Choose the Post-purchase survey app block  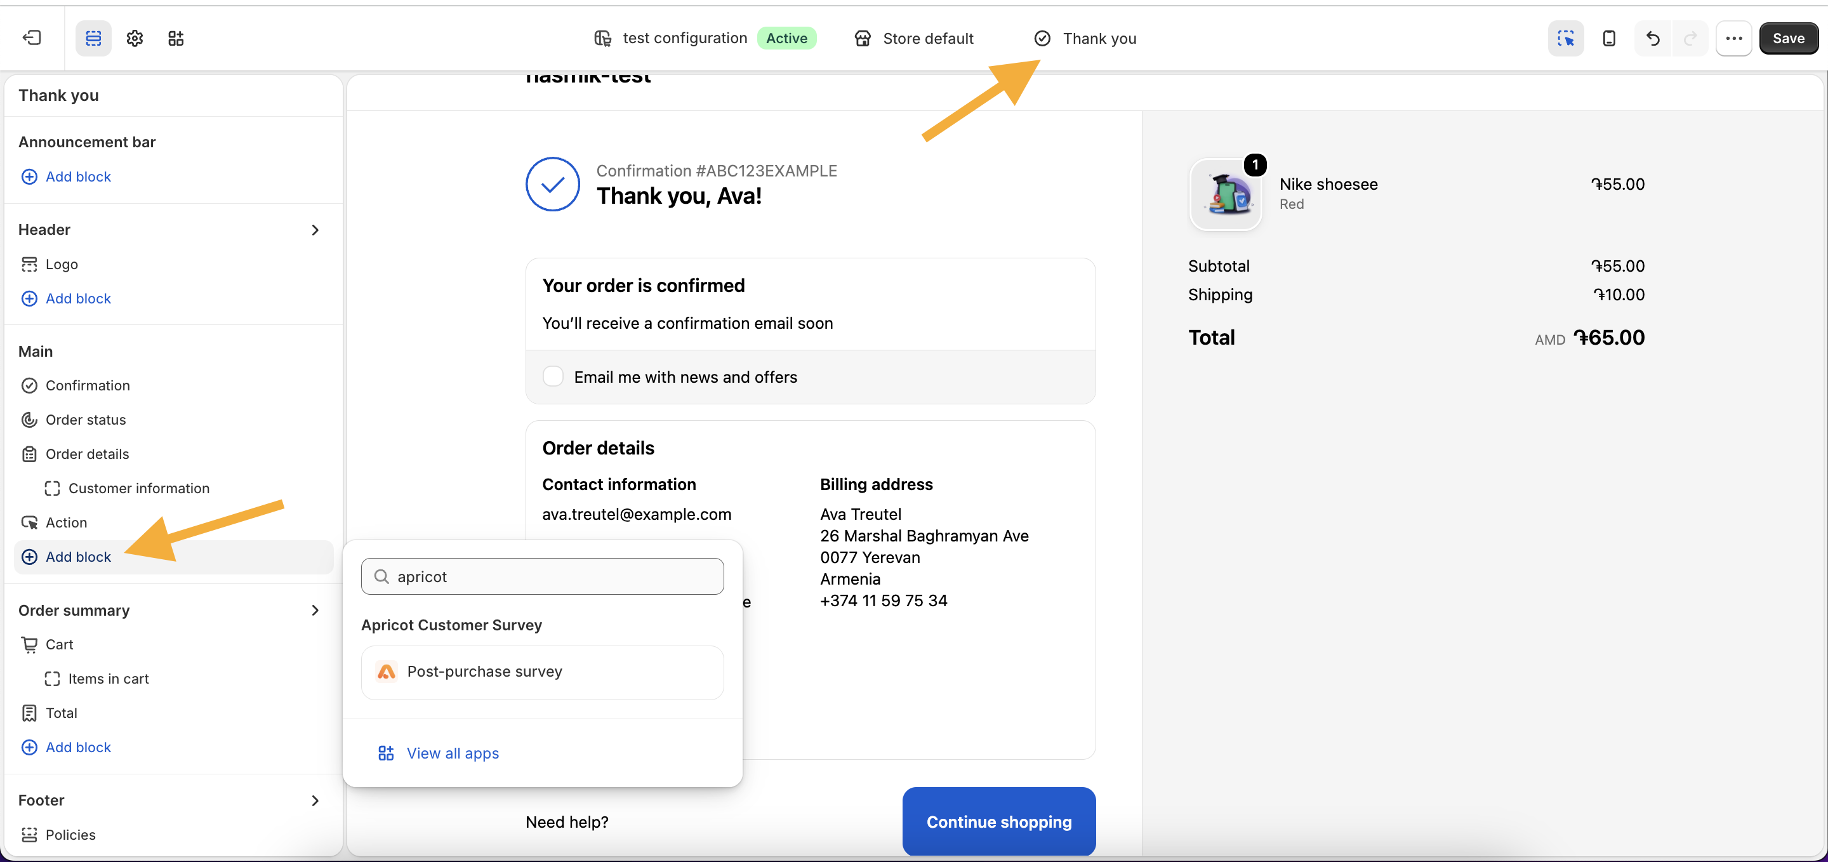point(542,672)
